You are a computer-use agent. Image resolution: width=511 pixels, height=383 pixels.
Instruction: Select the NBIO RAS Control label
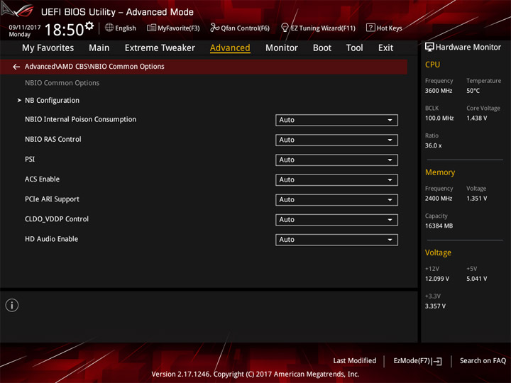[53, 139]
